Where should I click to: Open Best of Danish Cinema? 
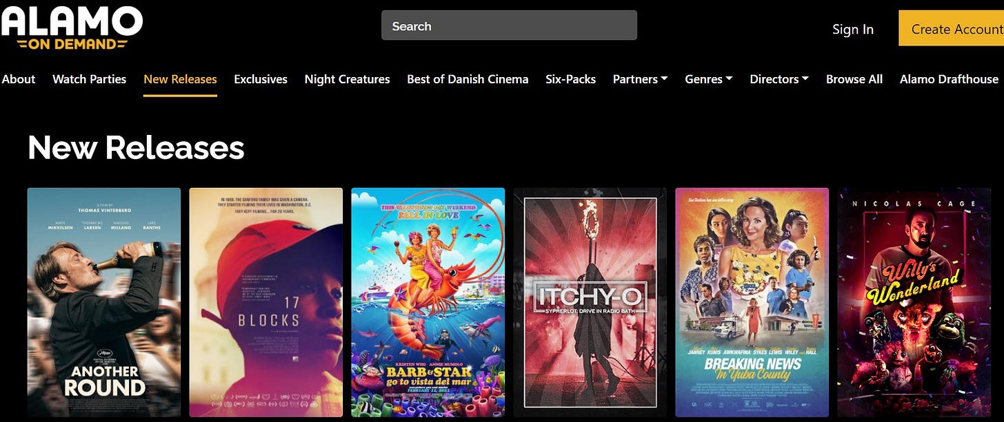[468, 79]
